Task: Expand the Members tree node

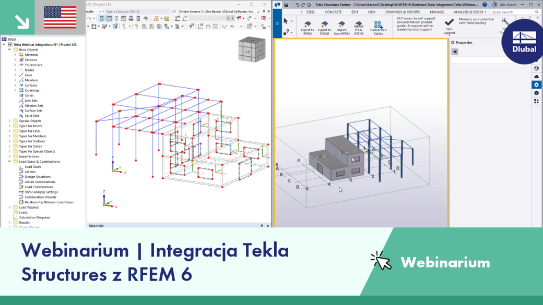Action: (15, 80)
